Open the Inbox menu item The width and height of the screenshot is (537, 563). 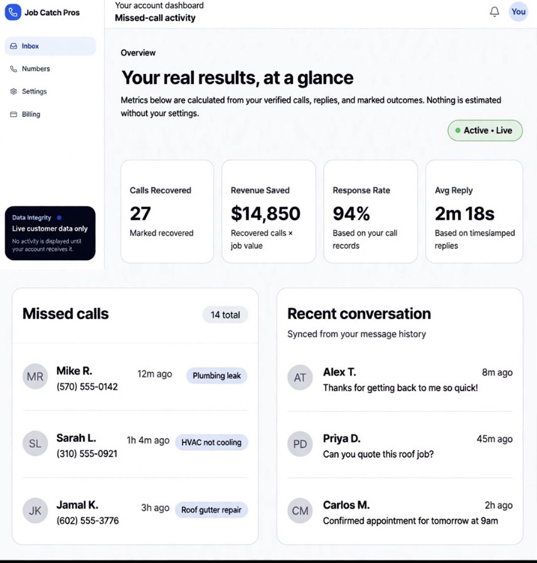pos(50,46)
